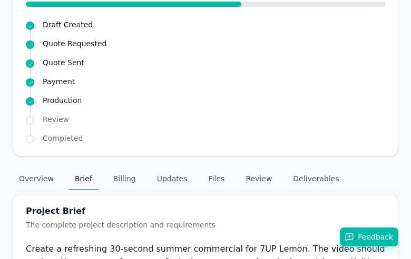The height and width of the screenshot is (259, 411).
Task: Click the Quote Requested checkmark icon
Action: pos(30,45)
